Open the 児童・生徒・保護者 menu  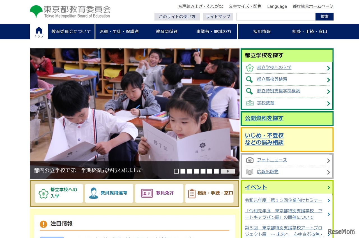(x=119, y=32)
